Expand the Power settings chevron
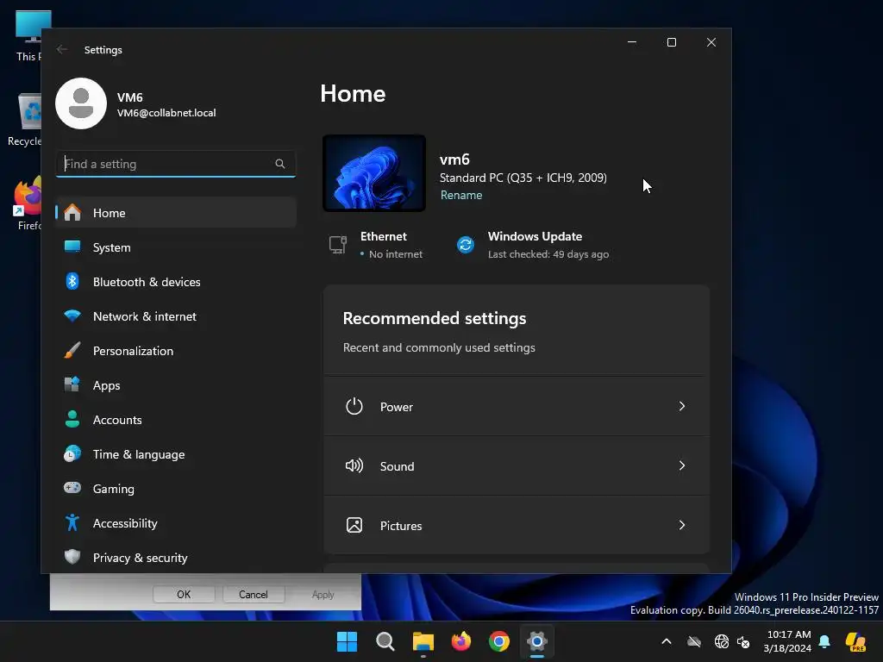 tap(682, 407)
